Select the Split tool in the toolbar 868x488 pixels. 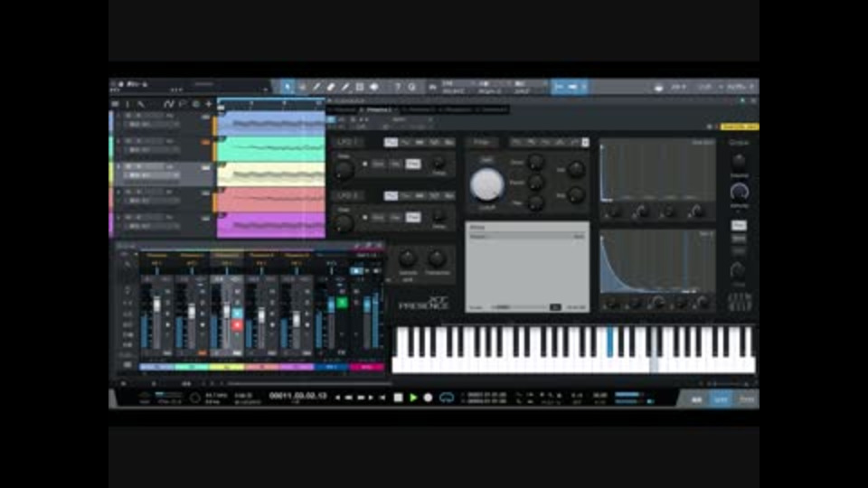[316, 87]
